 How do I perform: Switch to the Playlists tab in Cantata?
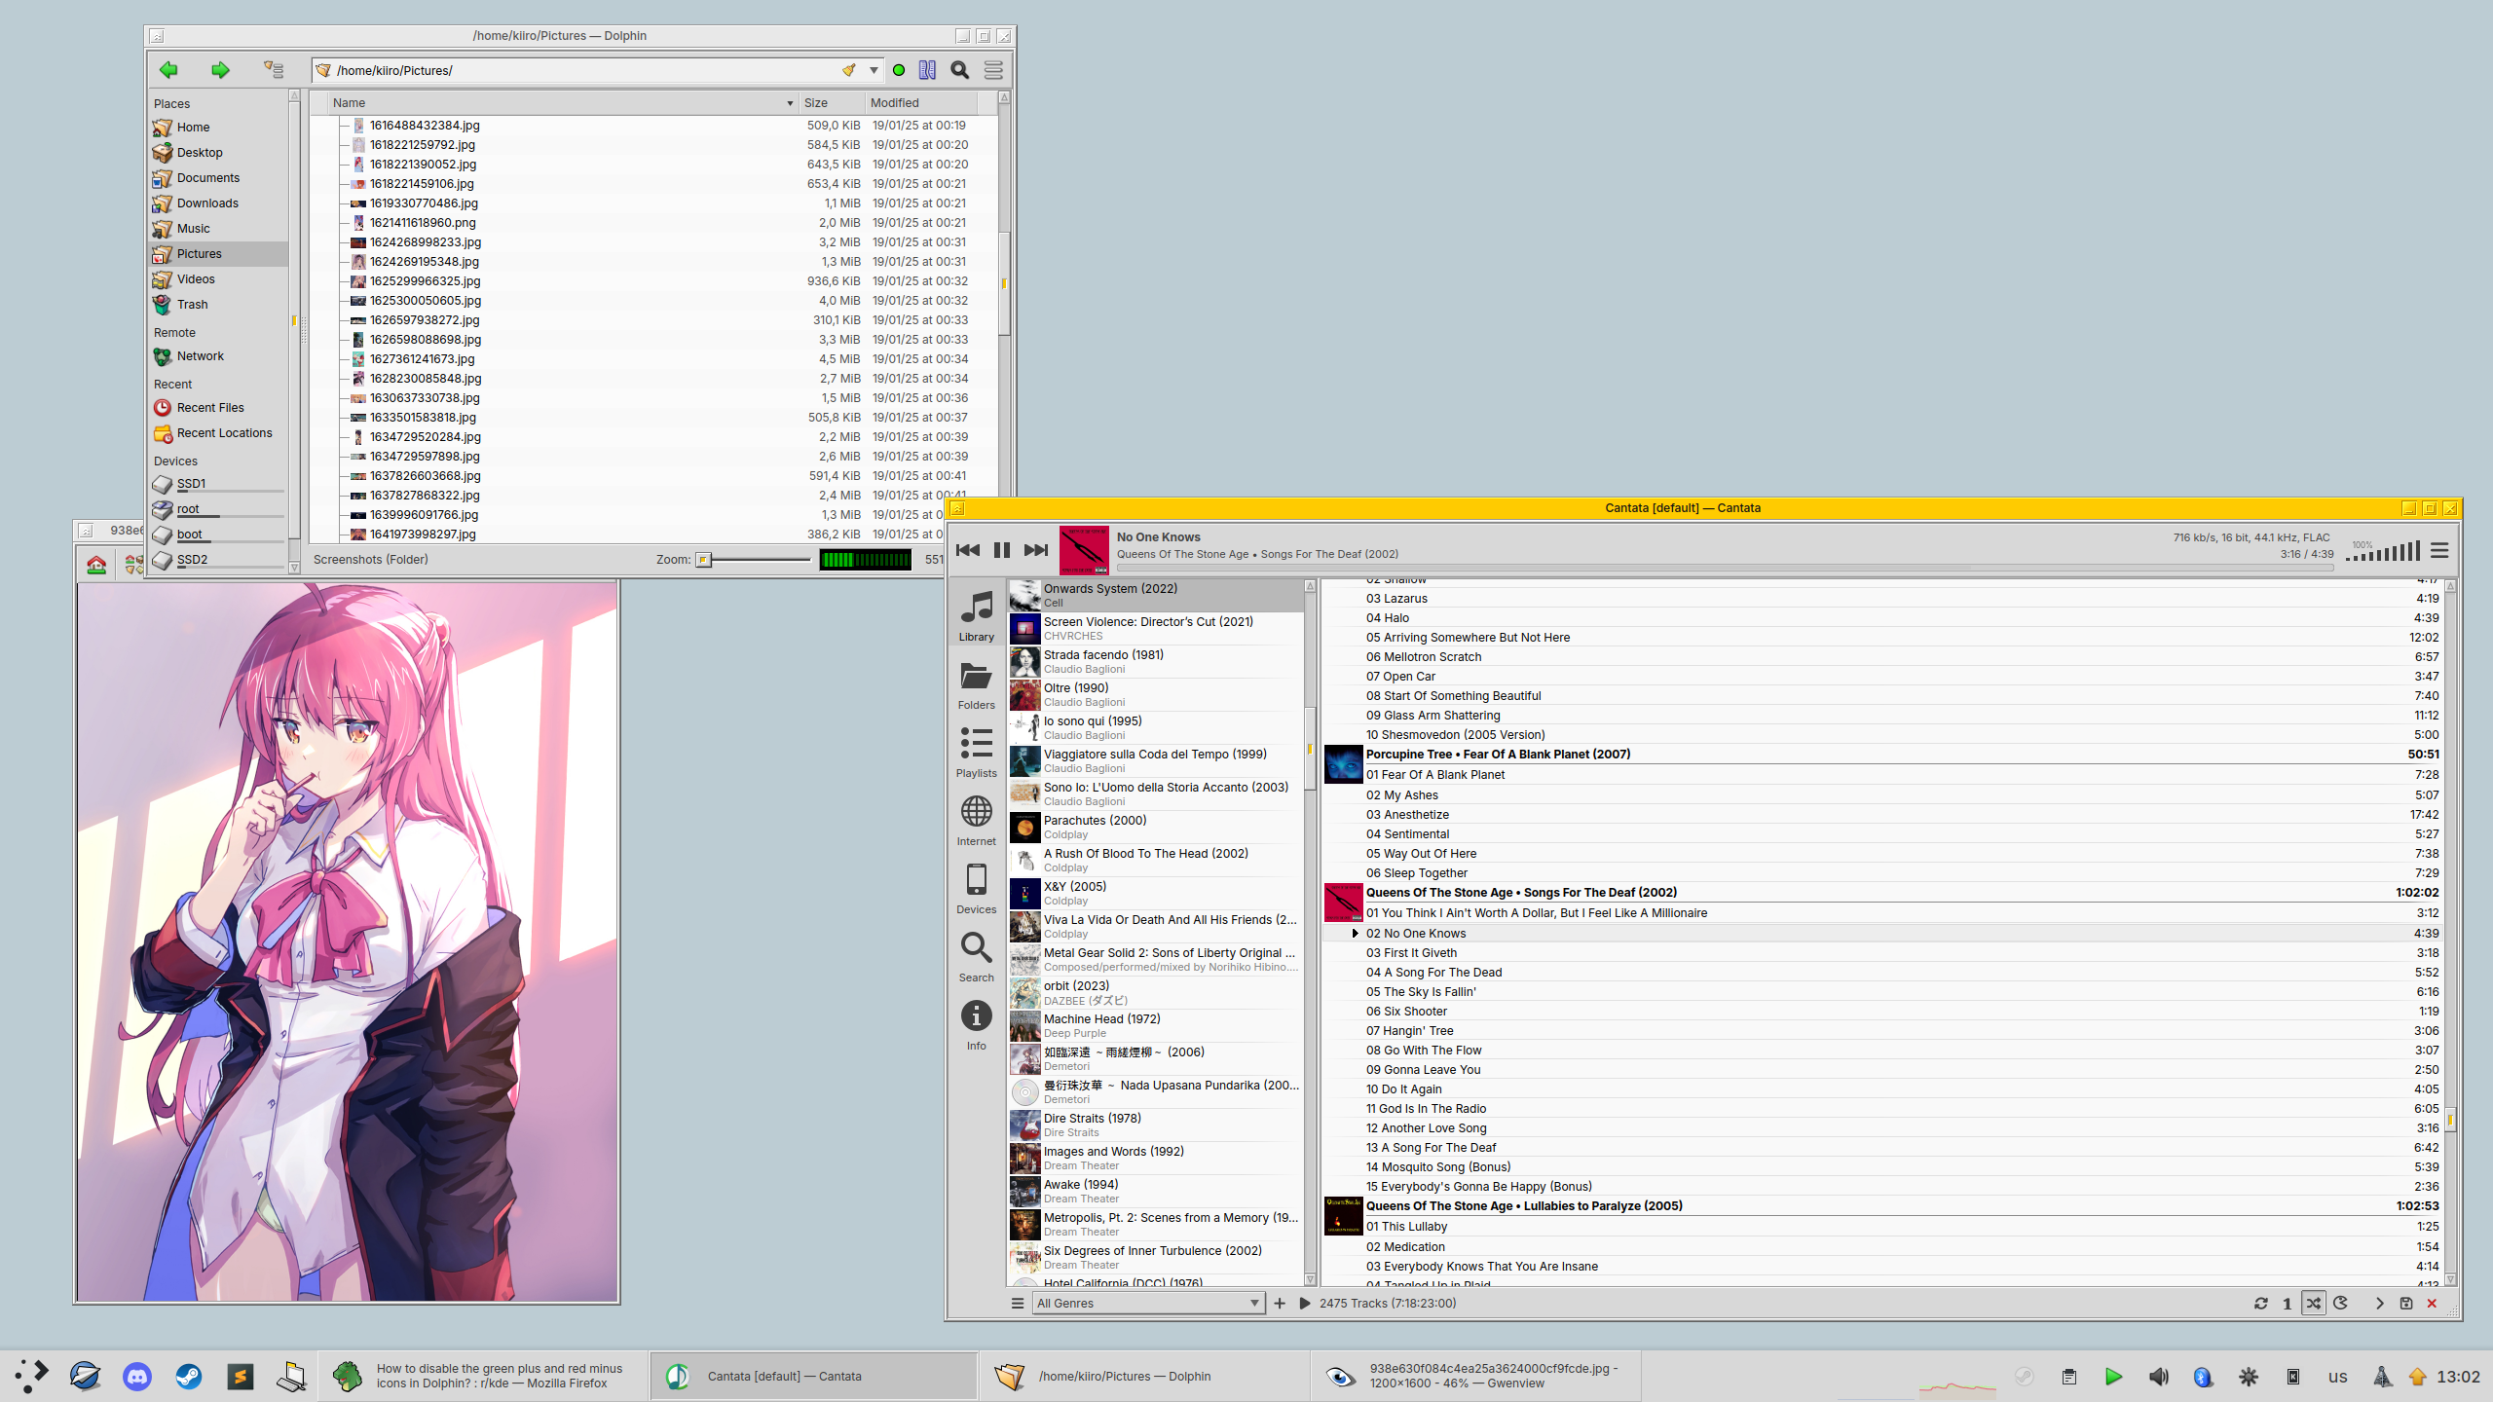coord(977,753)
